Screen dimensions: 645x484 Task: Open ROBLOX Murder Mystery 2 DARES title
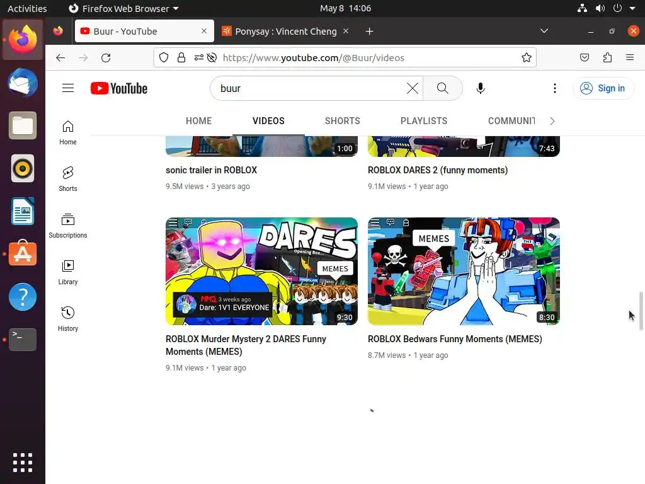(246, 345)
